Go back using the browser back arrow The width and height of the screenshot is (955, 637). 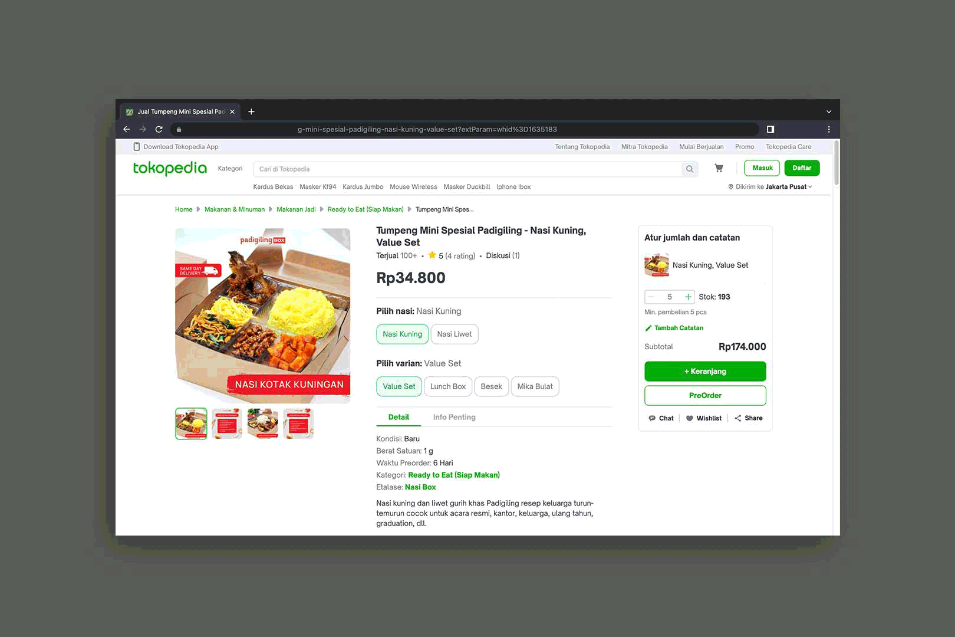point(127,129)
